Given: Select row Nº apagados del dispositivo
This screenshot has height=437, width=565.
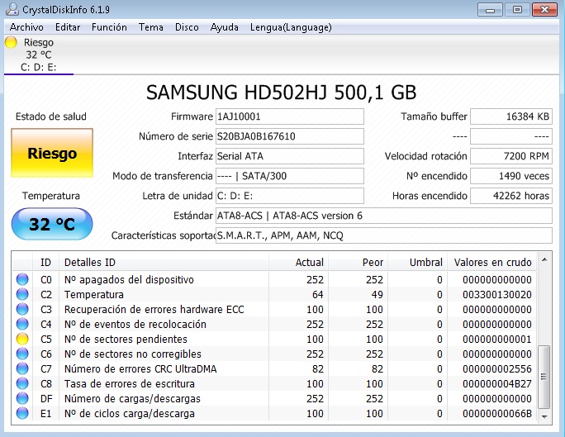Looking at the screenshot, I should (274, 279).
